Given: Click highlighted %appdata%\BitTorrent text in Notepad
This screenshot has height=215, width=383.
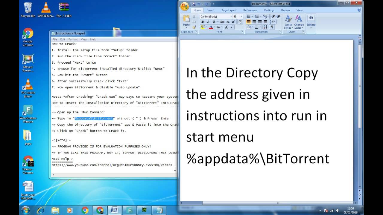Looking at the screenshot, I should coord(94,119).
